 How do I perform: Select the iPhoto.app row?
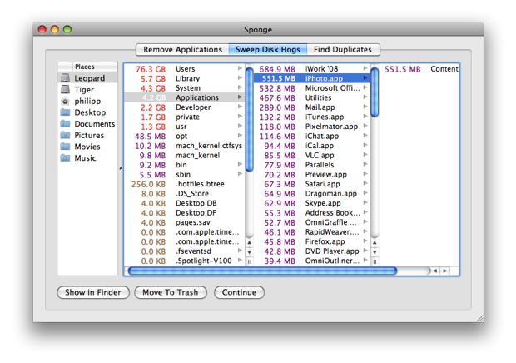point(311,78)
